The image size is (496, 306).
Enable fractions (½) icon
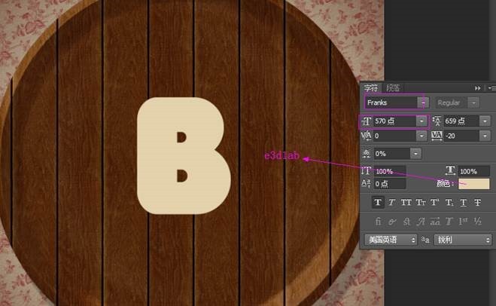click(x=478, y=222)
